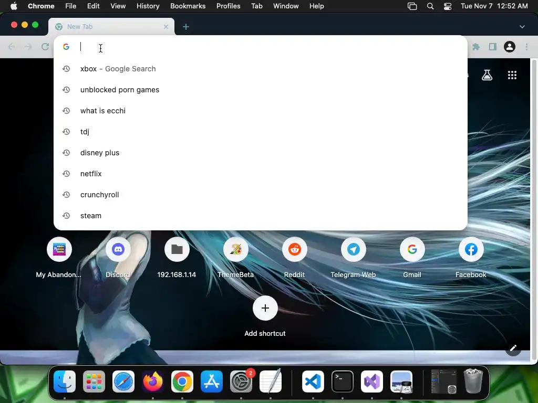Open the Reddit shortcut
Image resolution: width=538 pixels, height=403 pixels.
click(294, 258)
